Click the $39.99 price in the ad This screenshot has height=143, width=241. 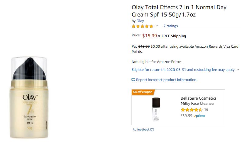186,116
